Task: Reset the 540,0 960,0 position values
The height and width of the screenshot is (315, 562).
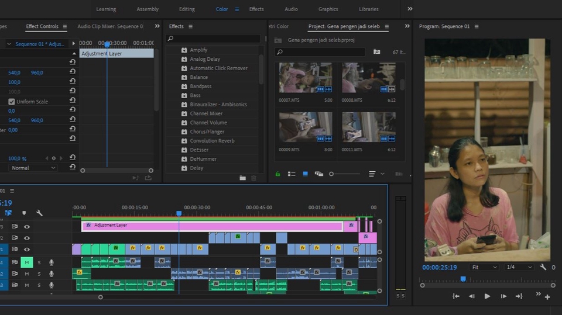Action: pyautogui.click(x=73, y=71)
